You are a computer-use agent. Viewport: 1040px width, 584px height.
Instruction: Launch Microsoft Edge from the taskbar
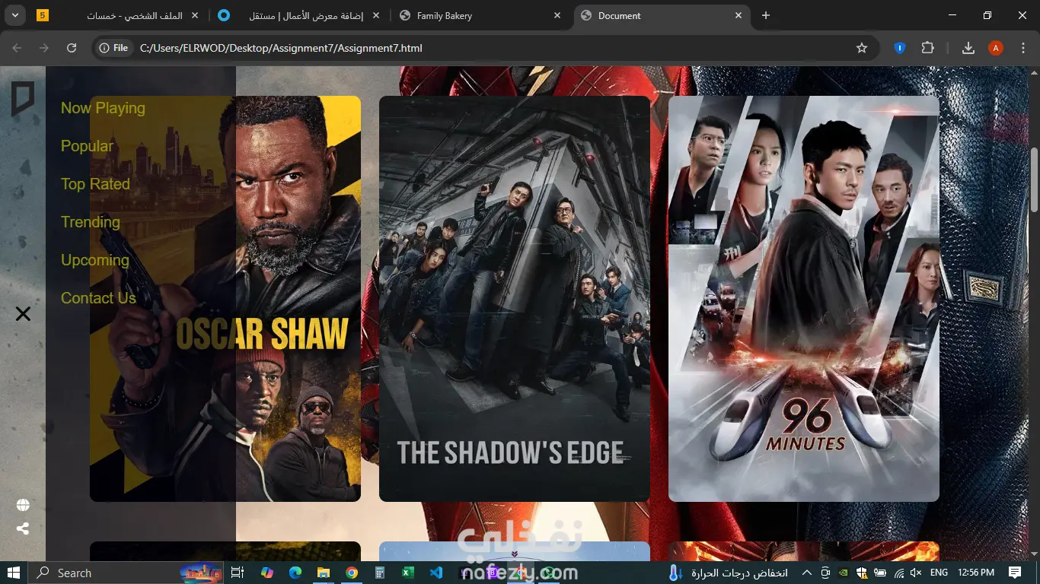pyautogui.click(x=295, y=573)
